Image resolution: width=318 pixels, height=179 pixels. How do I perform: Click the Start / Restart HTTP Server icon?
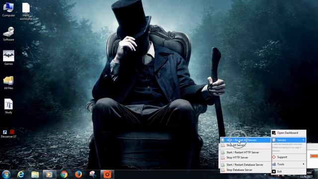click(223, 153)
